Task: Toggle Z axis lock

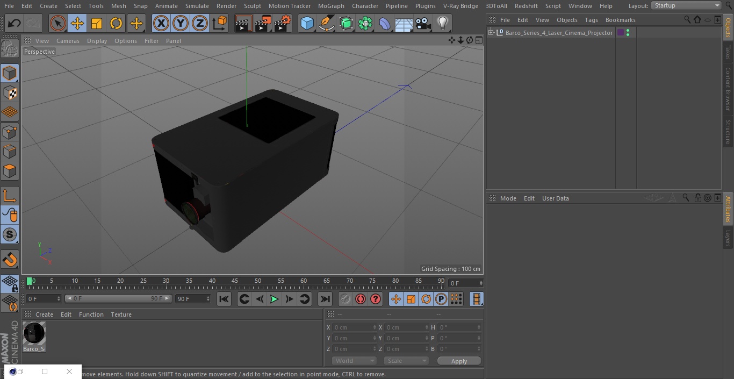Action: [x=200, y=23]
